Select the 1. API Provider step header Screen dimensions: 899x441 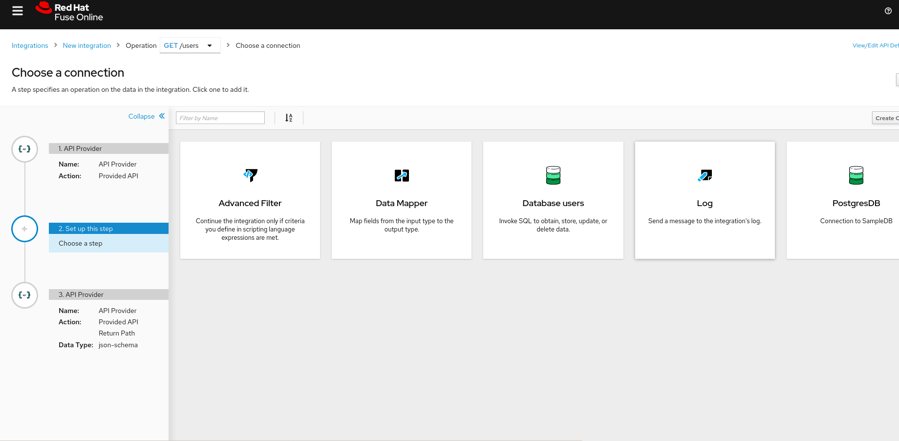(x=108, y=148)
